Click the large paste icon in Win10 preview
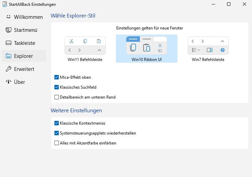 click(147, 48)
